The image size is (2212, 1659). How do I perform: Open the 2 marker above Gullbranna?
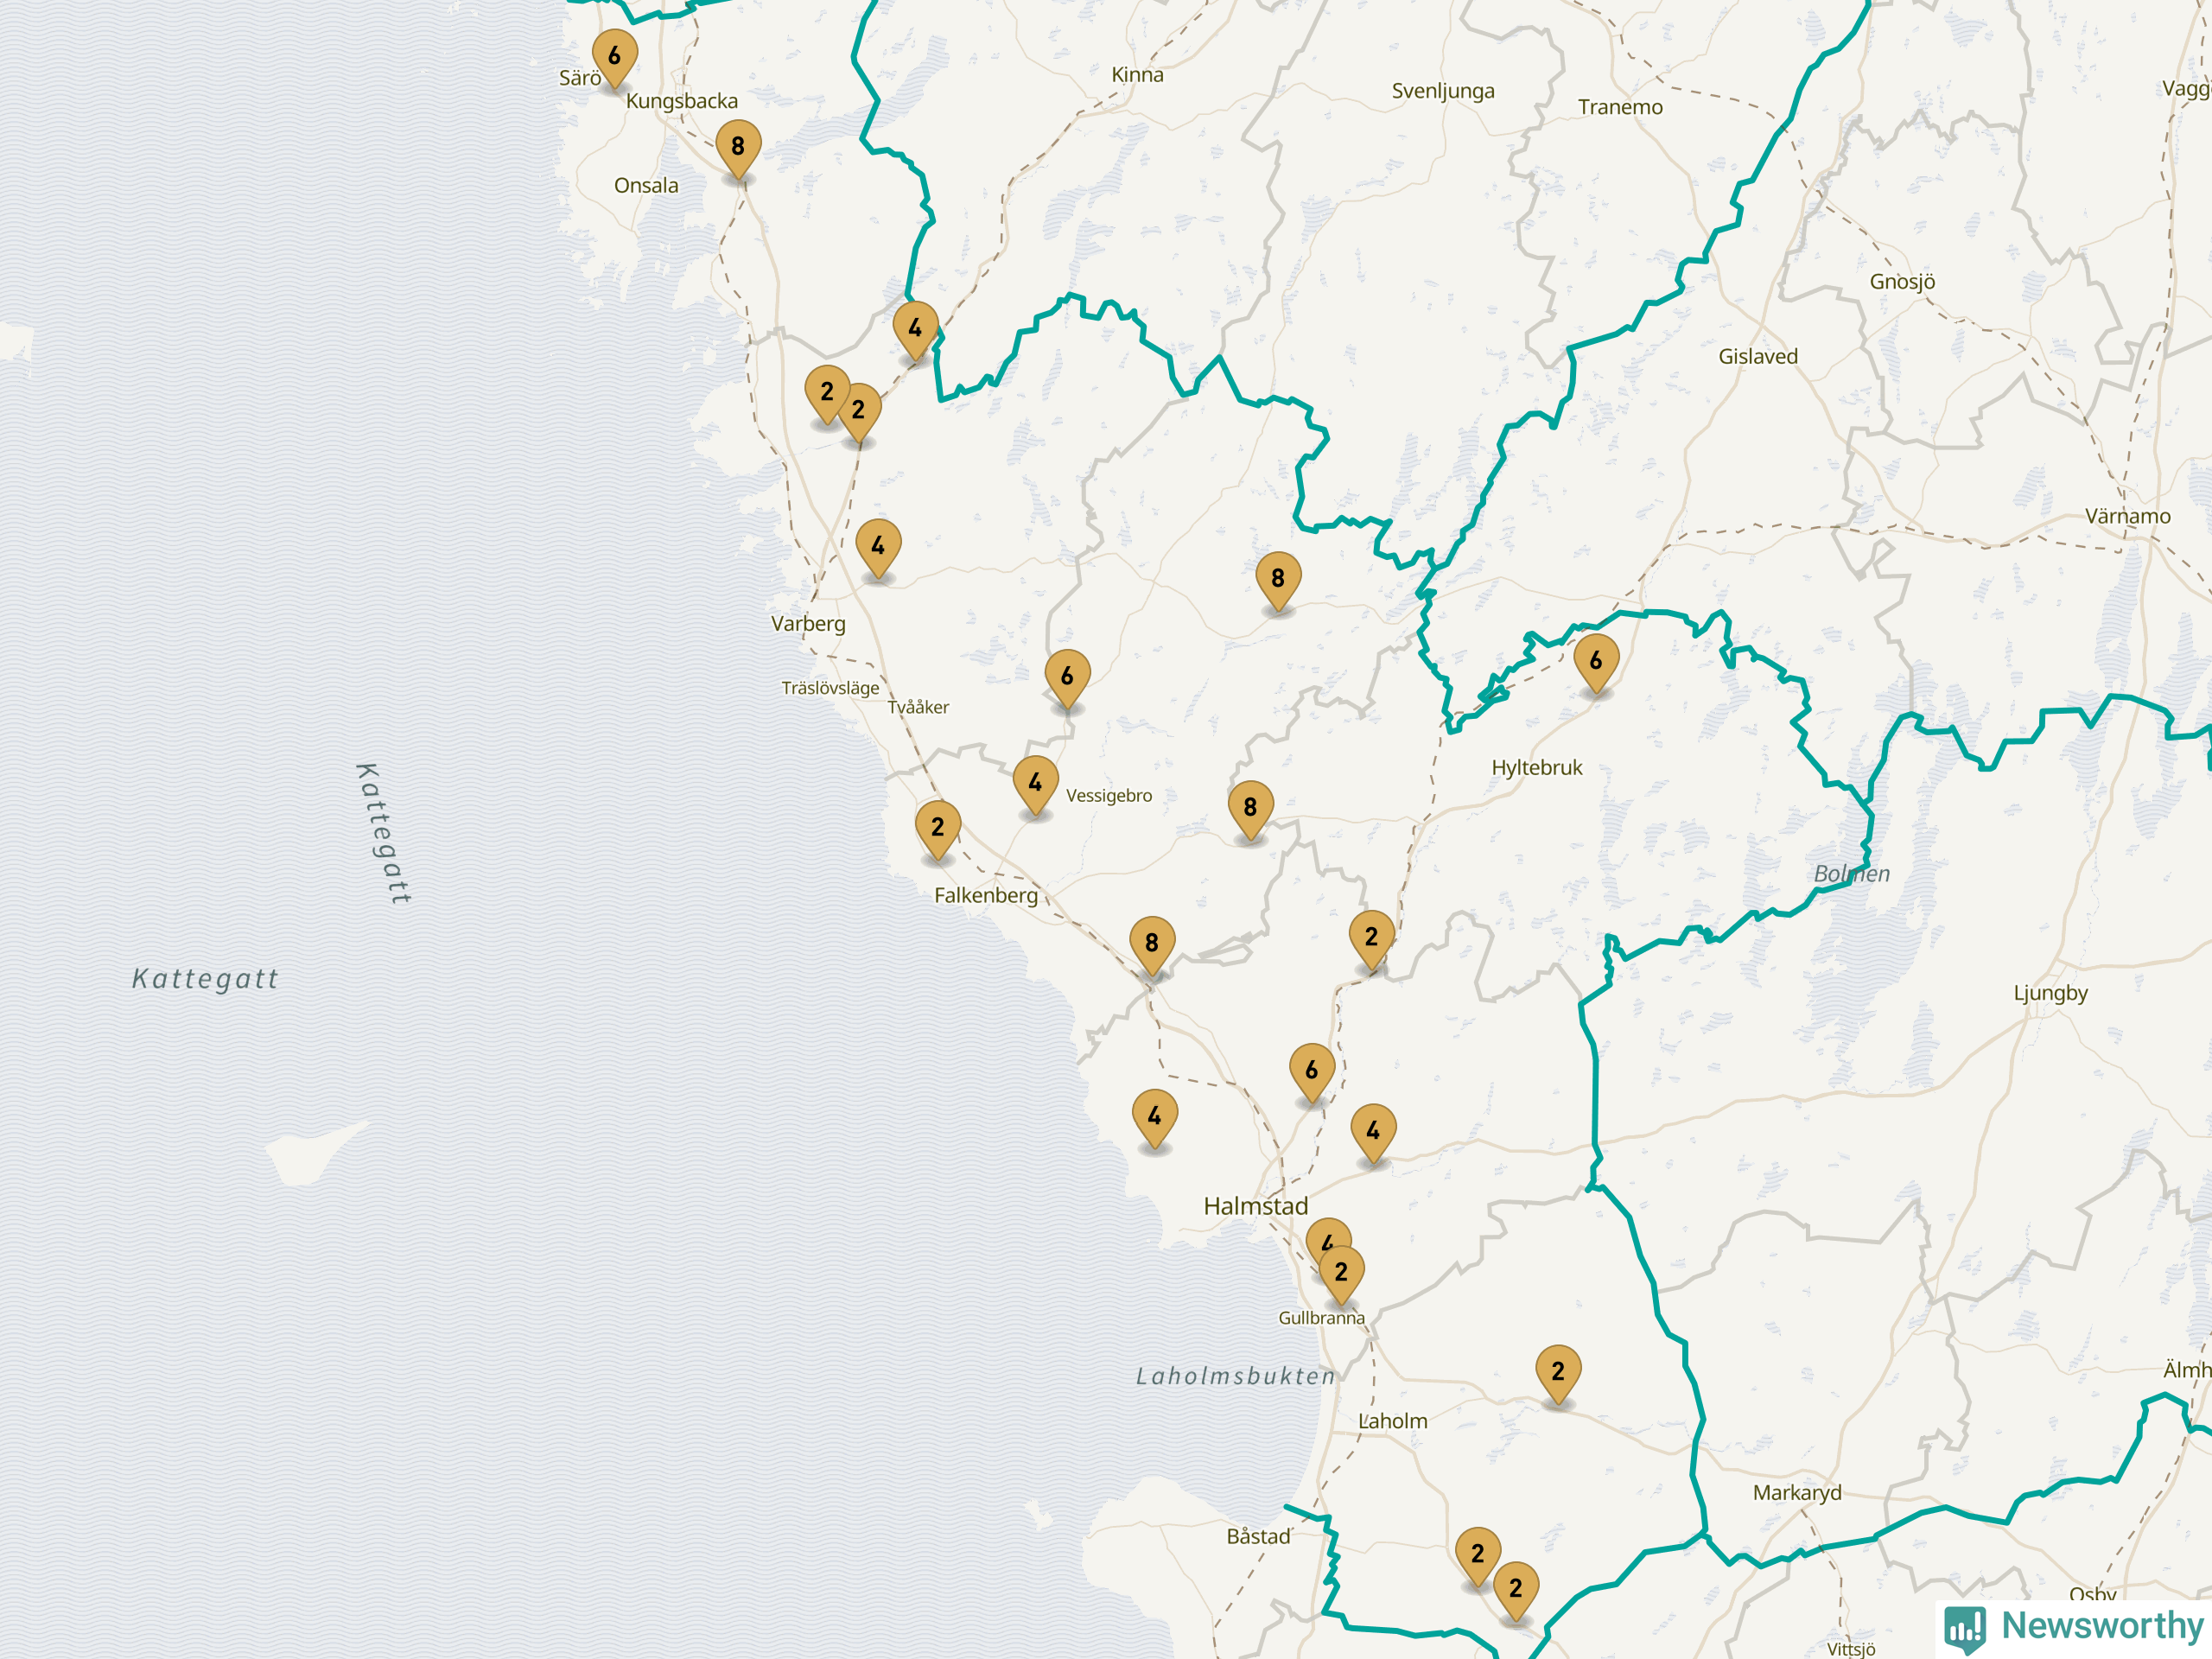[1341, 1274]
